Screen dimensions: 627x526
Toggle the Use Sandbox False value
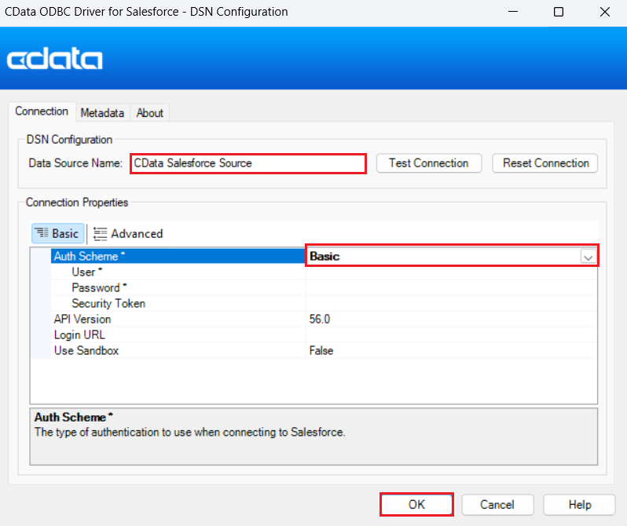coord(451,351)
